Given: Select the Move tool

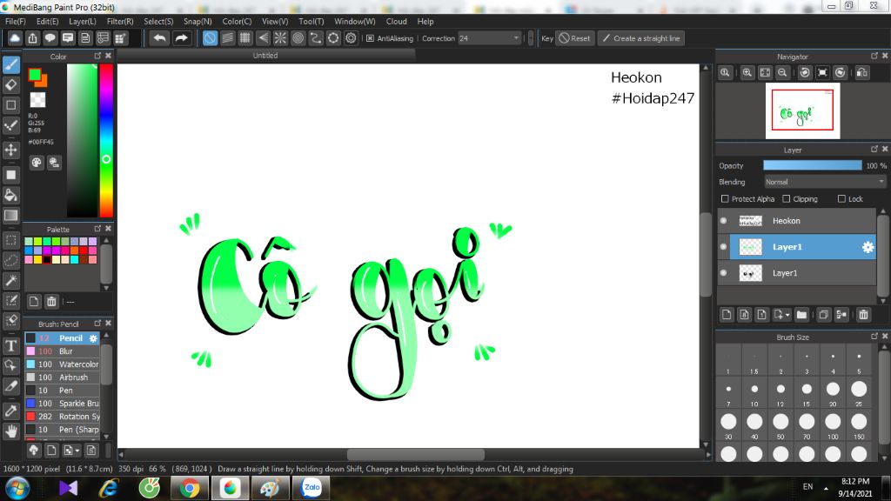Looking at the screenshot, I should 10,150.
